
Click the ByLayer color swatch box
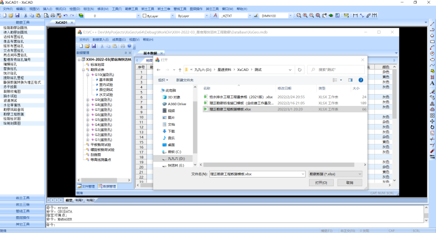(145, 16)
